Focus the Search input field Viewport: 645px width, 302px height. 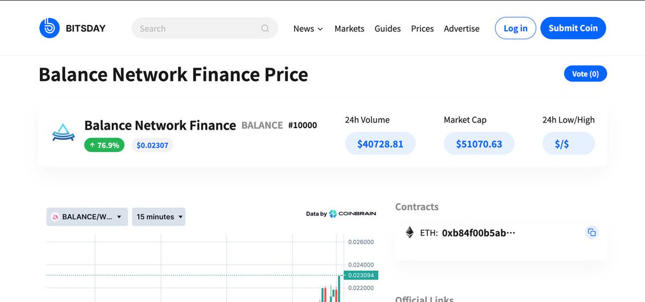[x=205, y=28]
